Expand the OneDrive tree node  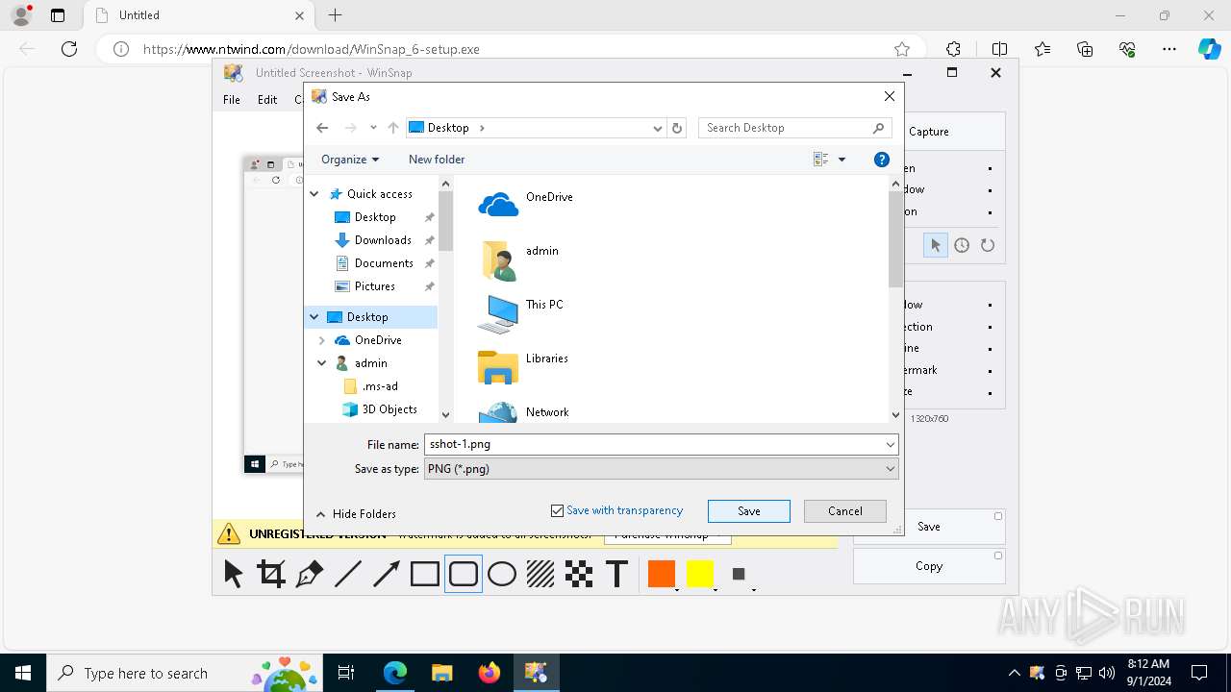[x=322, y=340]
